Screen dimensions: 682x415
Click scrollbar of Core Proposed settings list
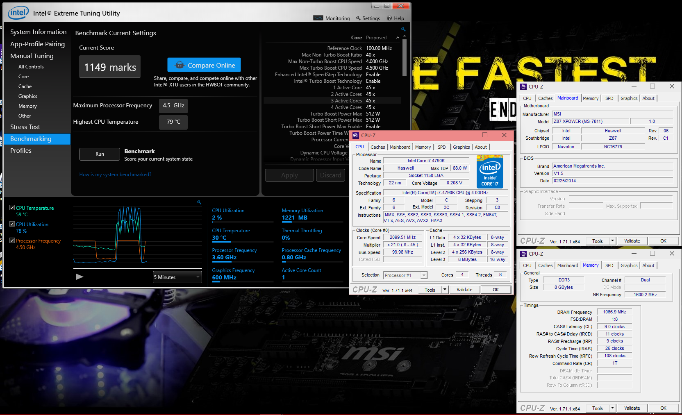point(405,57)
